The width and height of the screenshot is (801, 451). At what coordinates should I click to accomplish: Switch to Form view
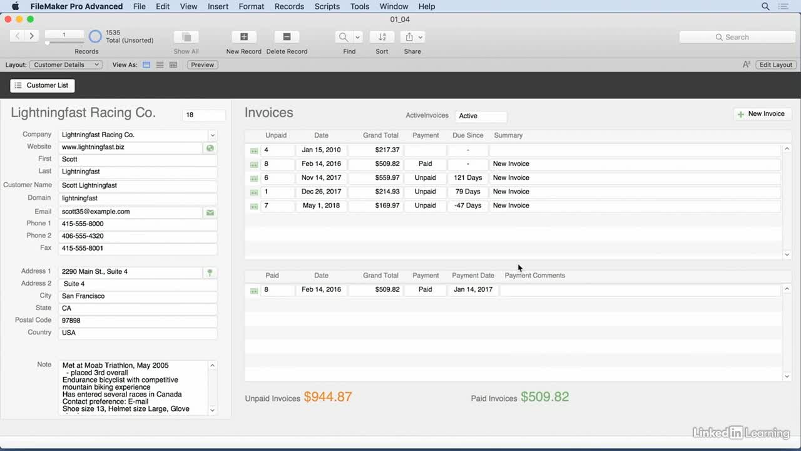coord(146,65)
